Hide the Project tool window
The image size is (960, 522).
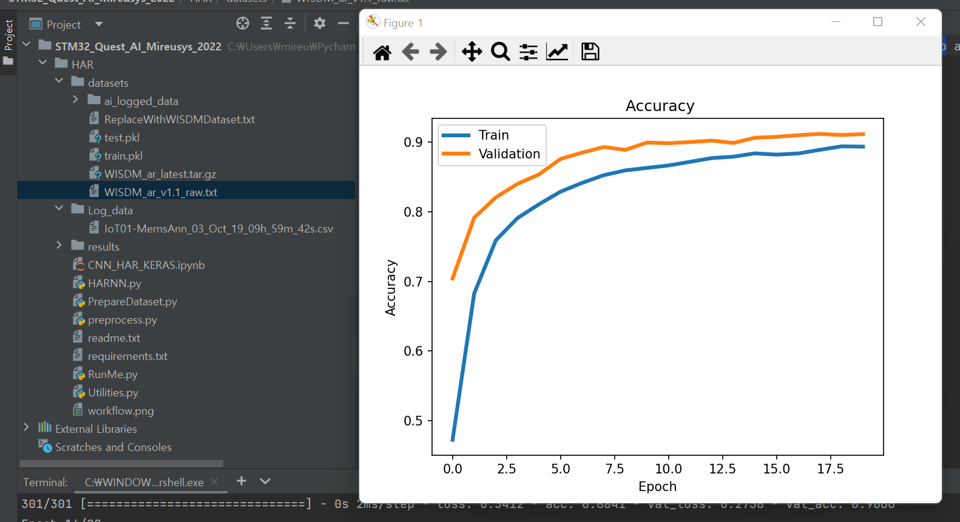tap(343, 24)
